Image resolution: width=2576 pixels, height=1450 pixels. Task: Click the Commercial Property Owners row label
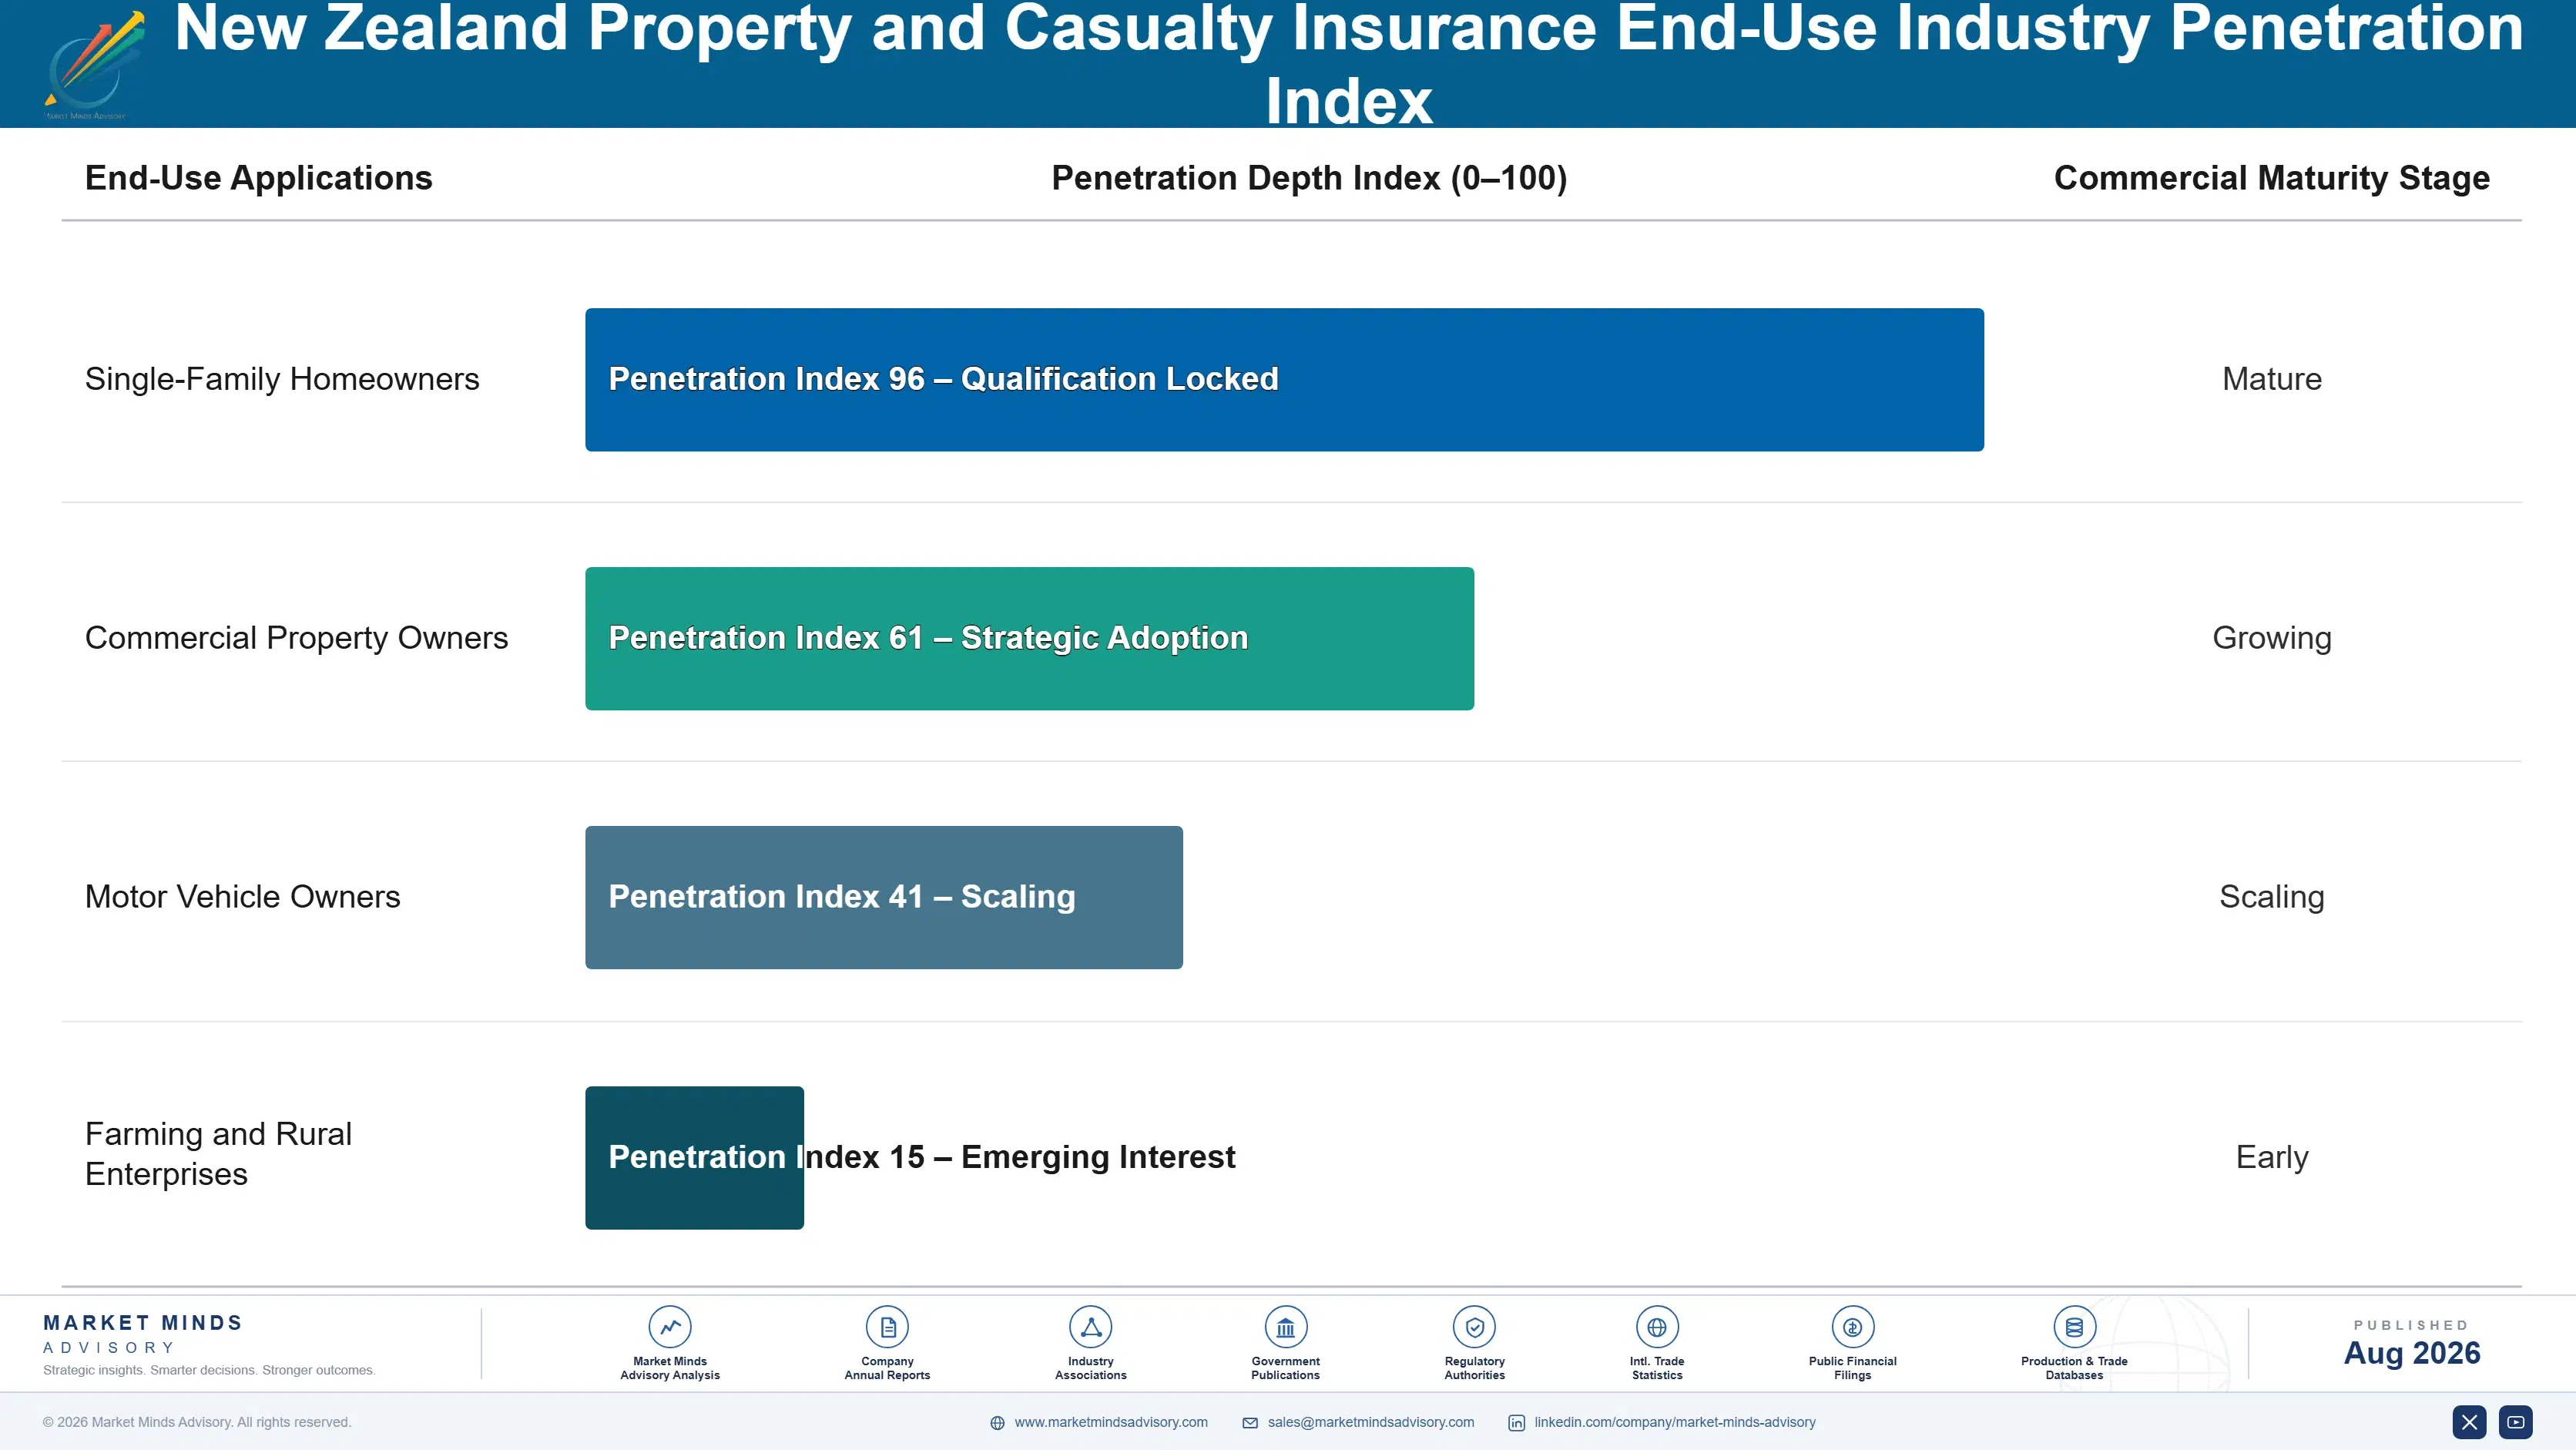coord(296,638)
